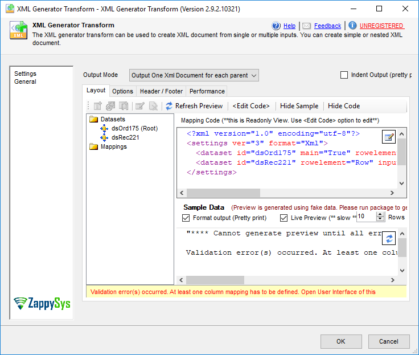The height and width of the screenshot is (355, 419).
Task: Click the yellow validation error message bar
Action: [247, 292]
